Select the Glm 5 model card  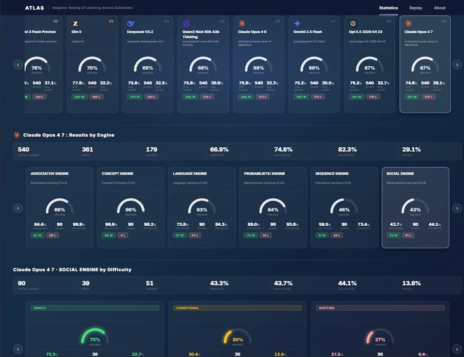pyautogui.click(x=92, y=64)
